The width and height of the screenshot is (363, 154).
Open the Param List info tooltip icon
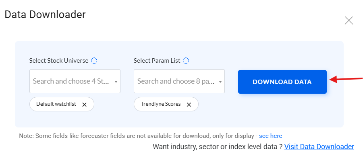(186, 61)
